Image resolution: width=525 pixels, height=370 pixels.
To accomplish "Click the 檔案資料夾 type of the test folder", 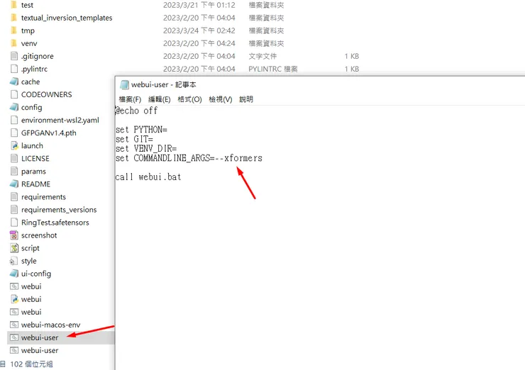I will (x=266, y=5).
